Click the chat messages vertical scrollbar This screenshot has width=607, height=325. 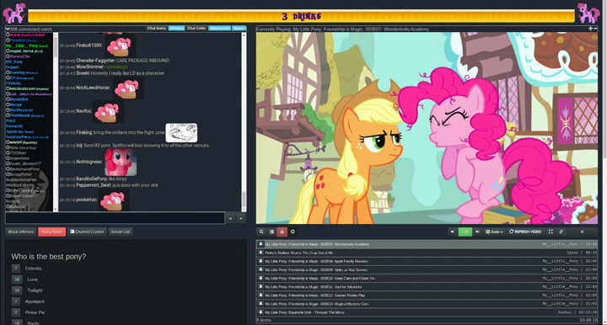[x=244, y=122]
